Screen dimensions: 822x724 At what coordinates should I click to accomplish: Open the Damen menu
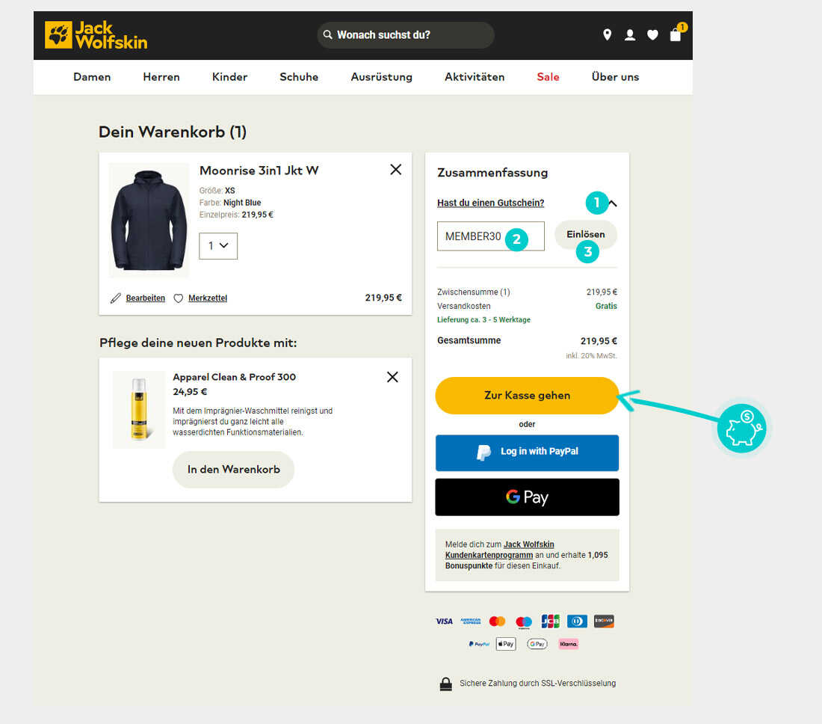tap(92, 76)
